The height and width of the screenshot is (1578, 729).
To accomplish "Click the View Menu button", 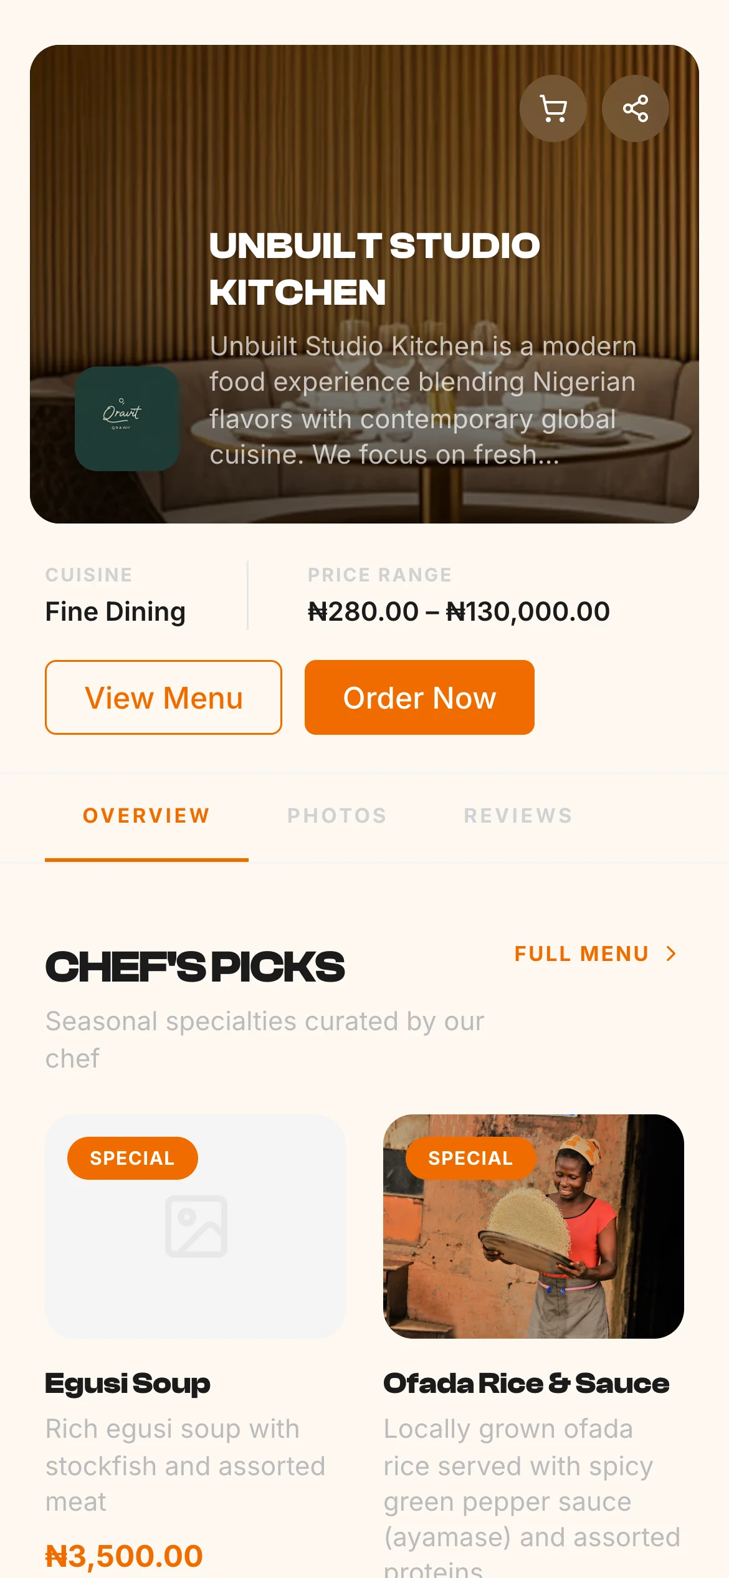I will coord(163,697).
